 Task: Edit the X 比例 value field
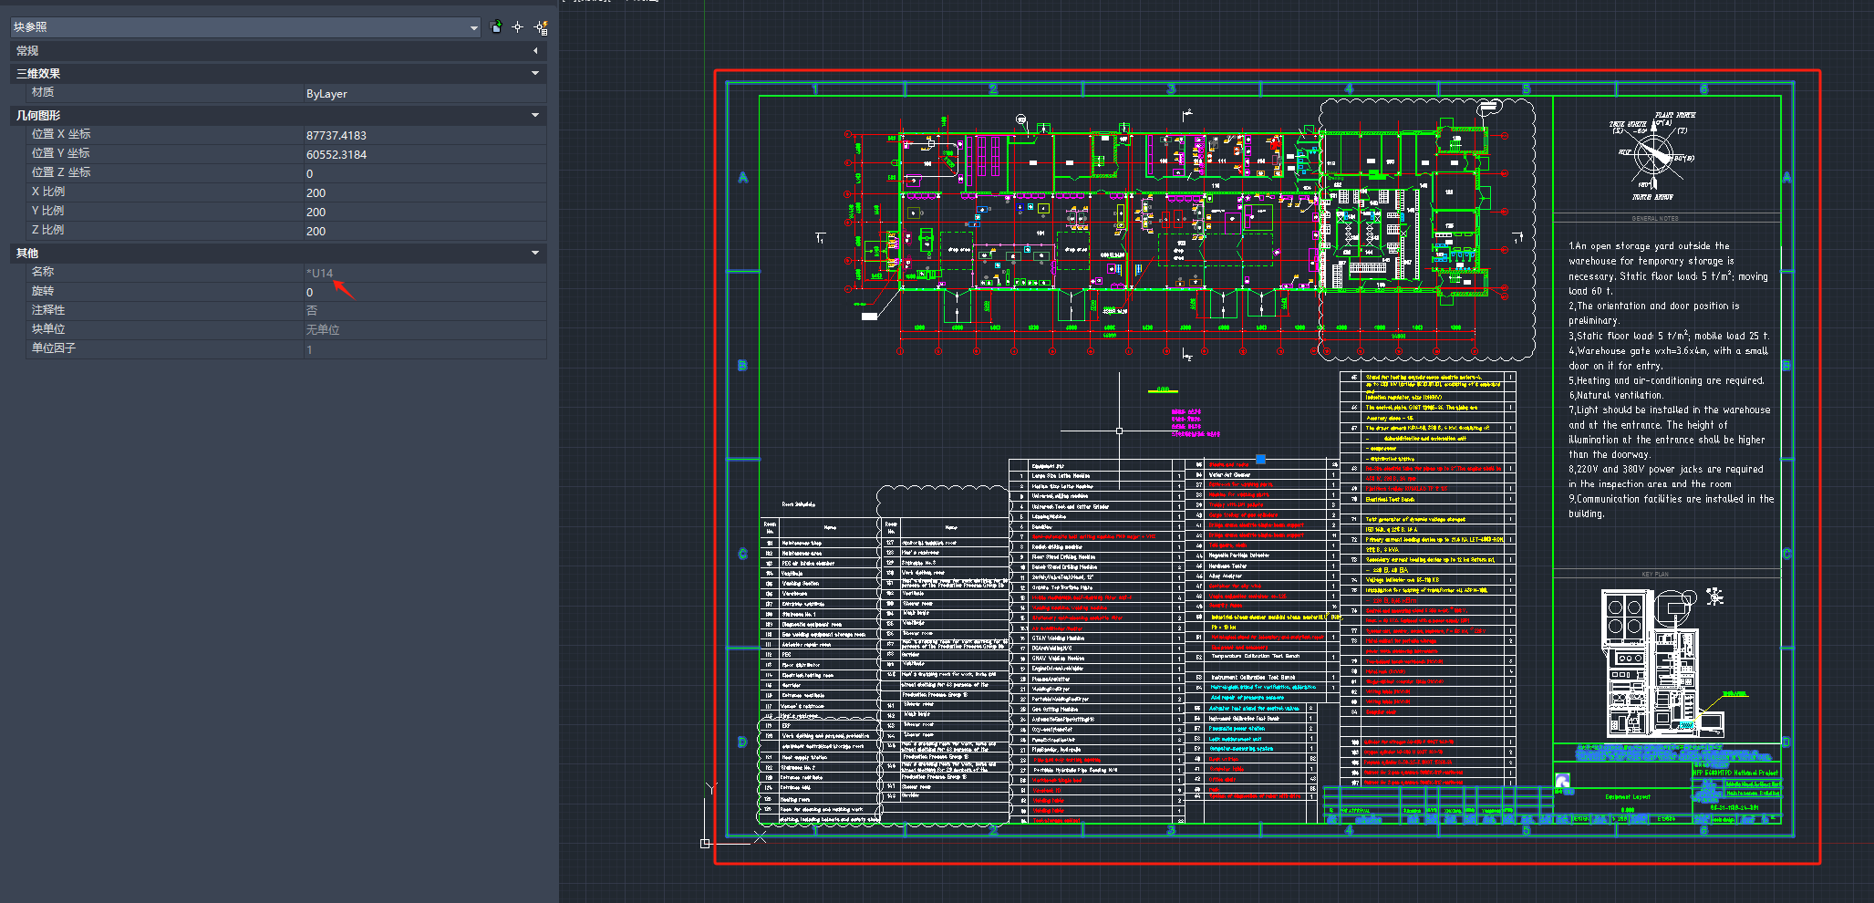(x=425, y=192)
